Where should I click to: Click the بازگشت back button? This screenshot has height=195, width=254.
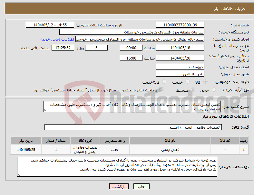(x=119, y=186)
